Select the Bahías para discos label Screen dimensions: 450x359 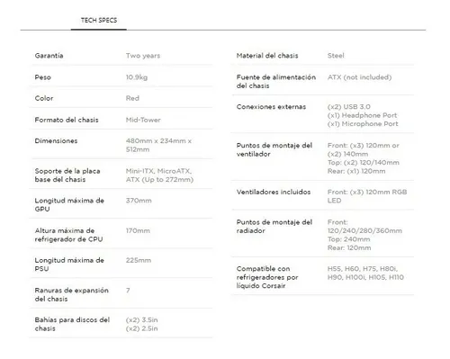pos(72,324)
